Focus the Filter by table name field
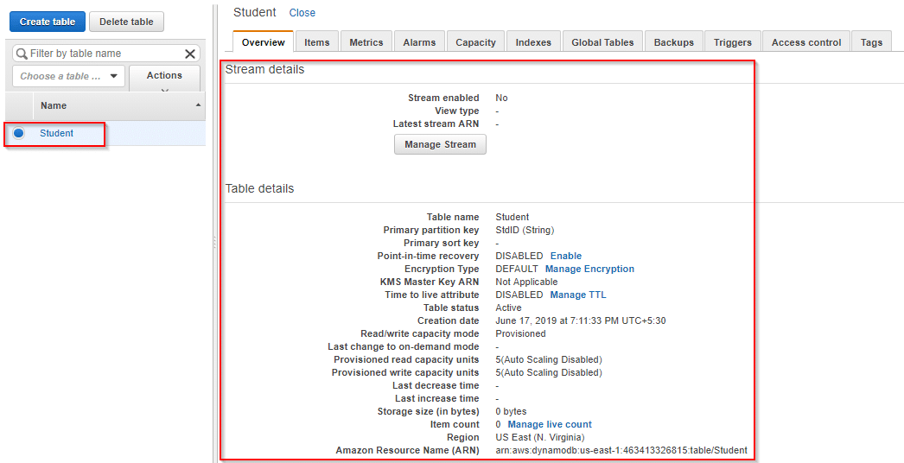Image resolution: width=904 pixels, height=463 pixels. (106, 54)
